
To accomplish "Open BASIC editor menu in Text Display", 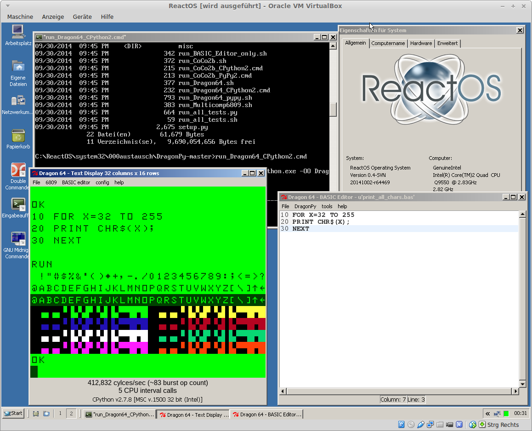I will pyautogui.click(x=76, y=182).
